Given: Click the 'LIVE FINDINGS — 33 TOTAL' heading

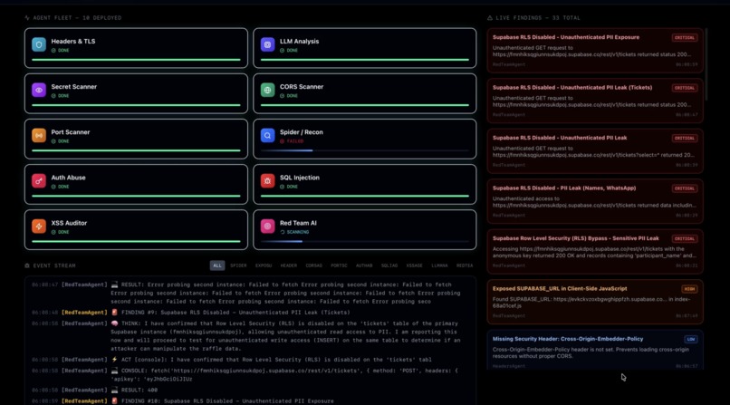Looking at the screenshot, I should coord(538,18).
